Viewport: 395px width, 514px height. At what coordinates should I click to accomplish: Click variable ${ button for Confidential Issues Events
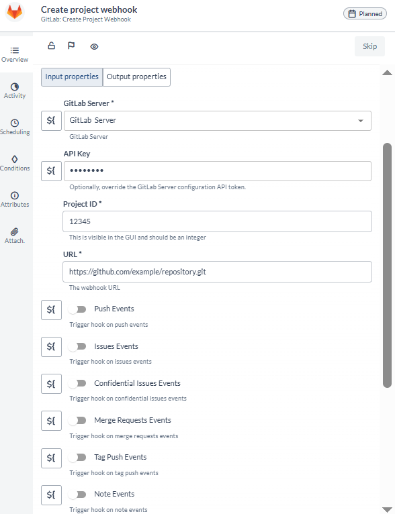pos(51,384)
